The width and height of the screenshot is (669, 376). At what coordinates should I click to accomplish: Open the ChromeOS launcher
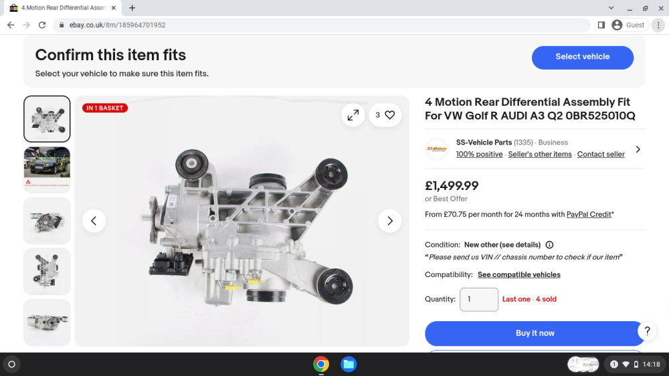[x=11, y=364]
